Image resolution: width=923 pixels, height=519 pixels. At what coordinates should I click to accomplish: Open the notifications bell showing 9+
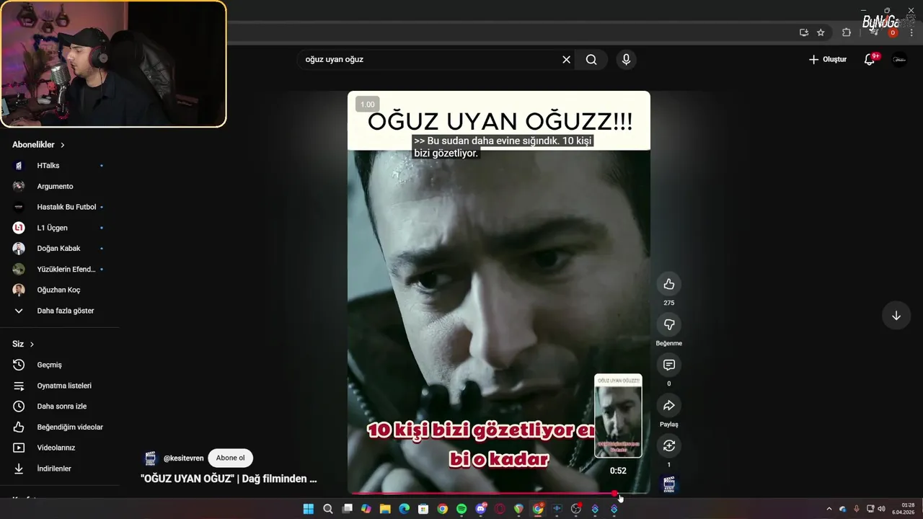(x=870, y=60)
